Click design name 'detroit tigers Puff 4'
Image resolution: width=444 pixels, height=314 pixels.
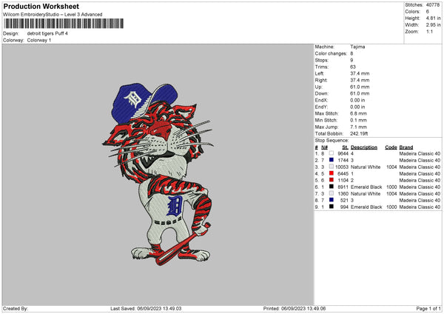click(x=47, y=33)
